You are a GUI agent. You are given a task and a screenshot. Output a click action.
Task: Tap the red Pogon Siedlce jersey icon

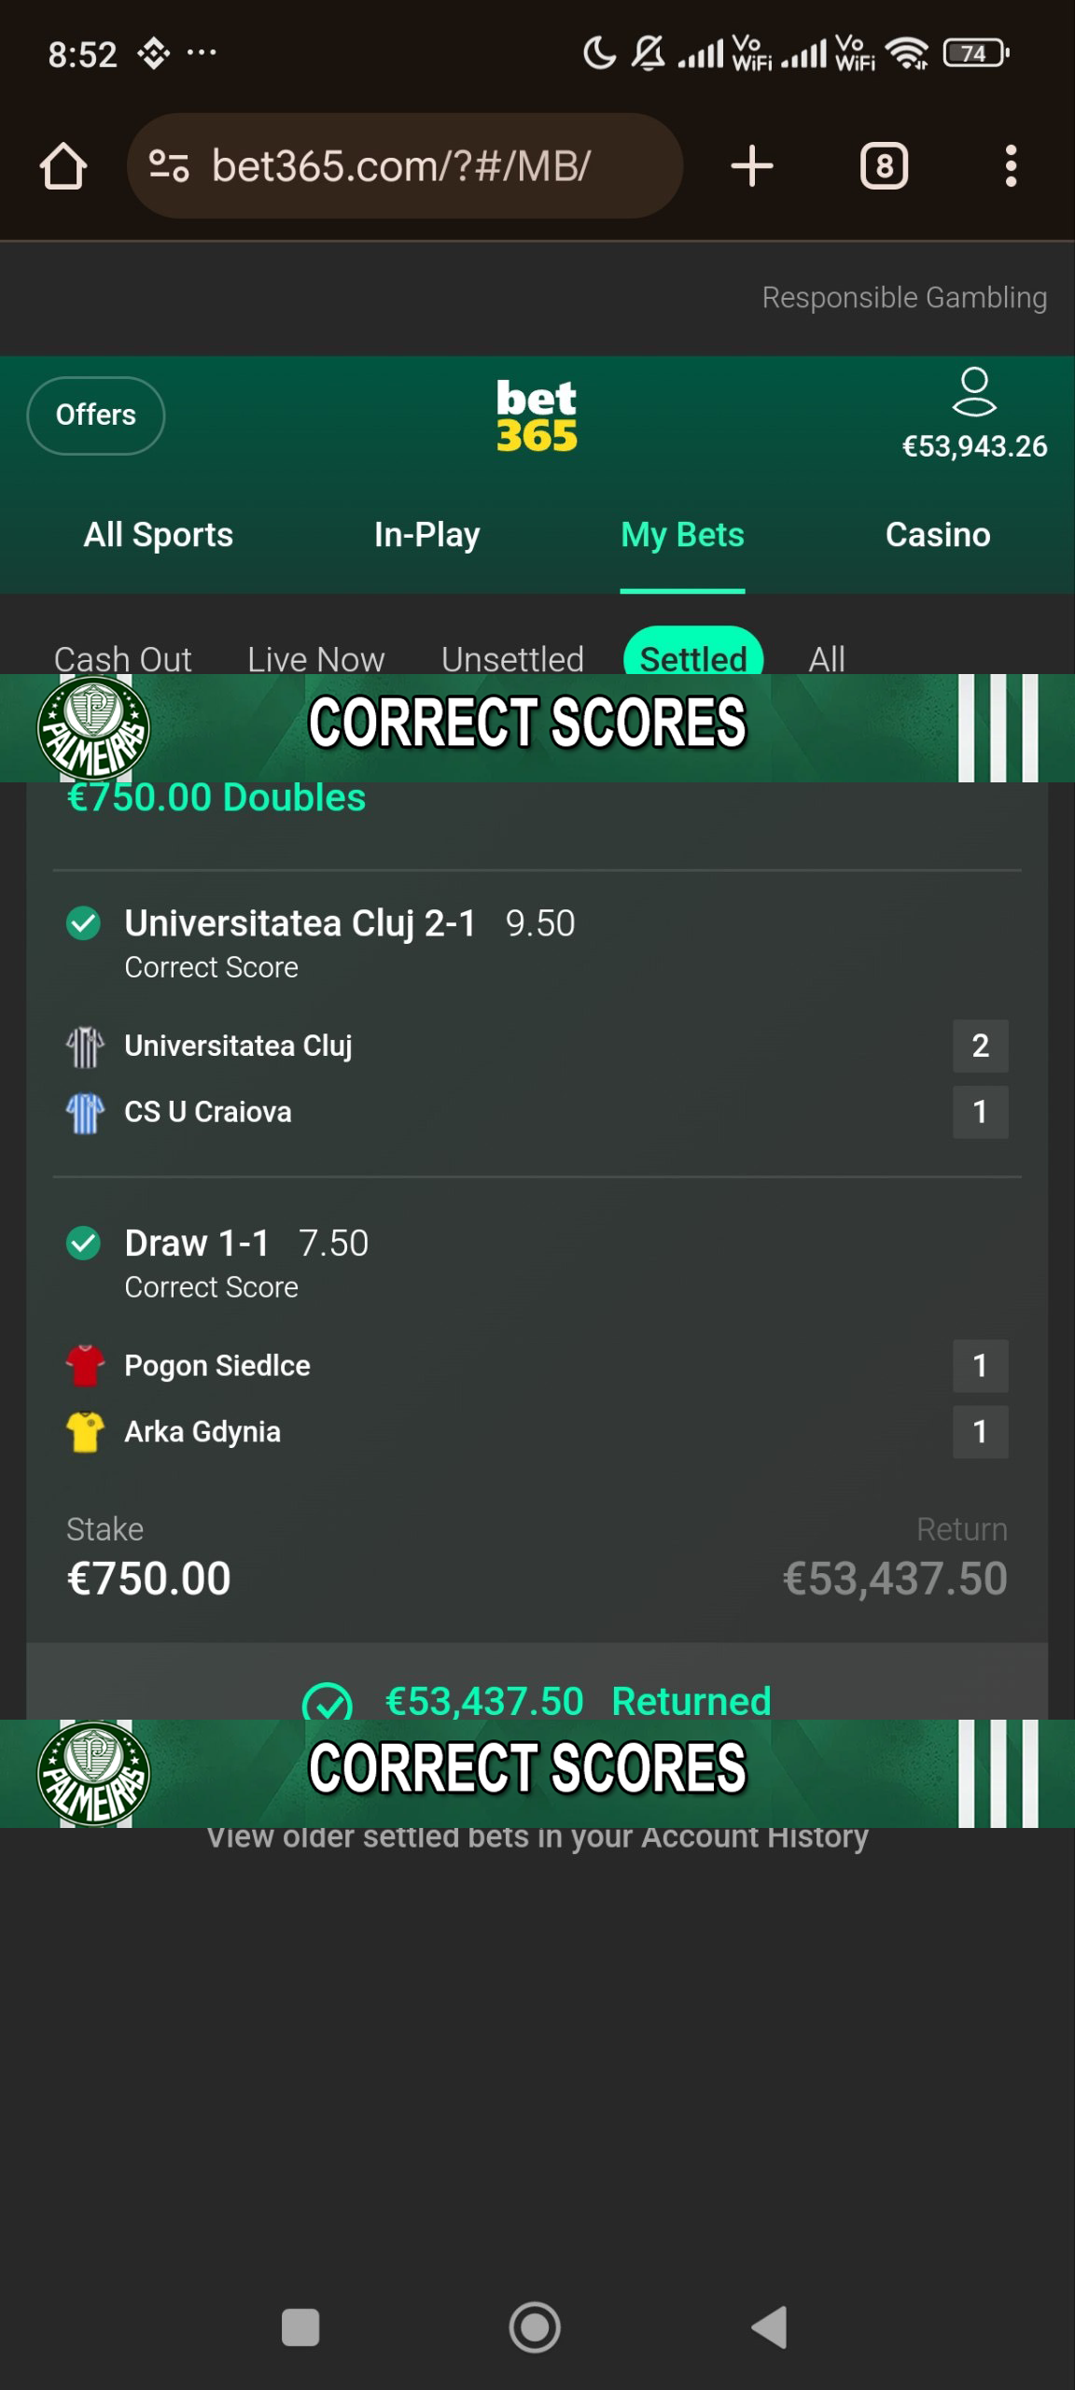click(x=85, y=1365)
